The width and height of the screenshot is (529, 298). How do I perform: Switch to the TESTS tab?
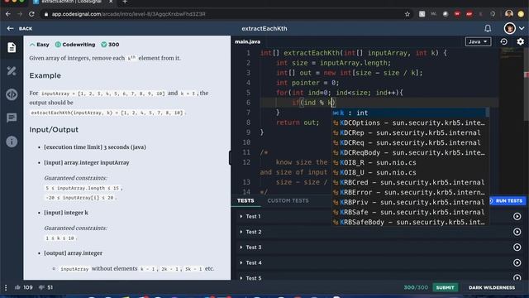[x=245, y=200]
